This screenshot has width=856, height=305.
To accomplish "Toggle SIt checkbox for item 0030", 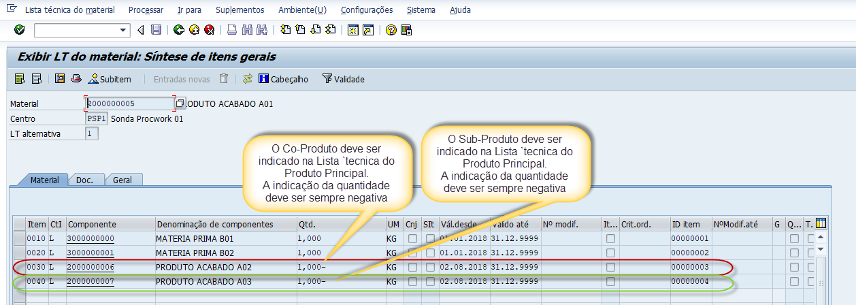I will [430, 267].
